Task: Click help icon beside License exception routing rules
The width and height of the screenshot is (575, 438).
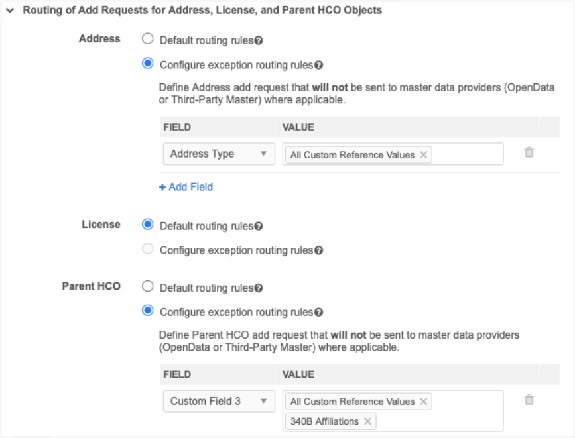Action: [318, 250]
